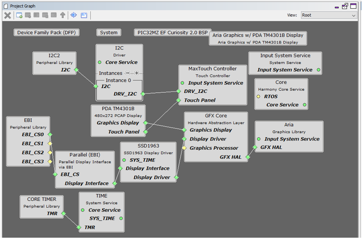Click the Project Graph tab title
This screenshot has height=240, width=363.
point(23,6)
